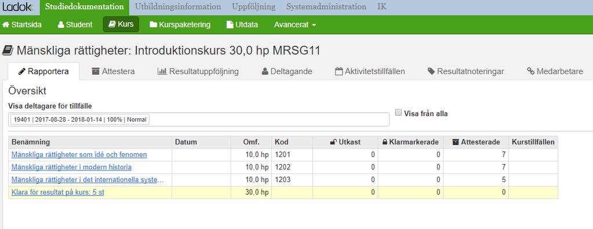This screenshot has width=593, height=229.
Task: Enable the Visa från alla checkbox
Action: click(398, 112)
